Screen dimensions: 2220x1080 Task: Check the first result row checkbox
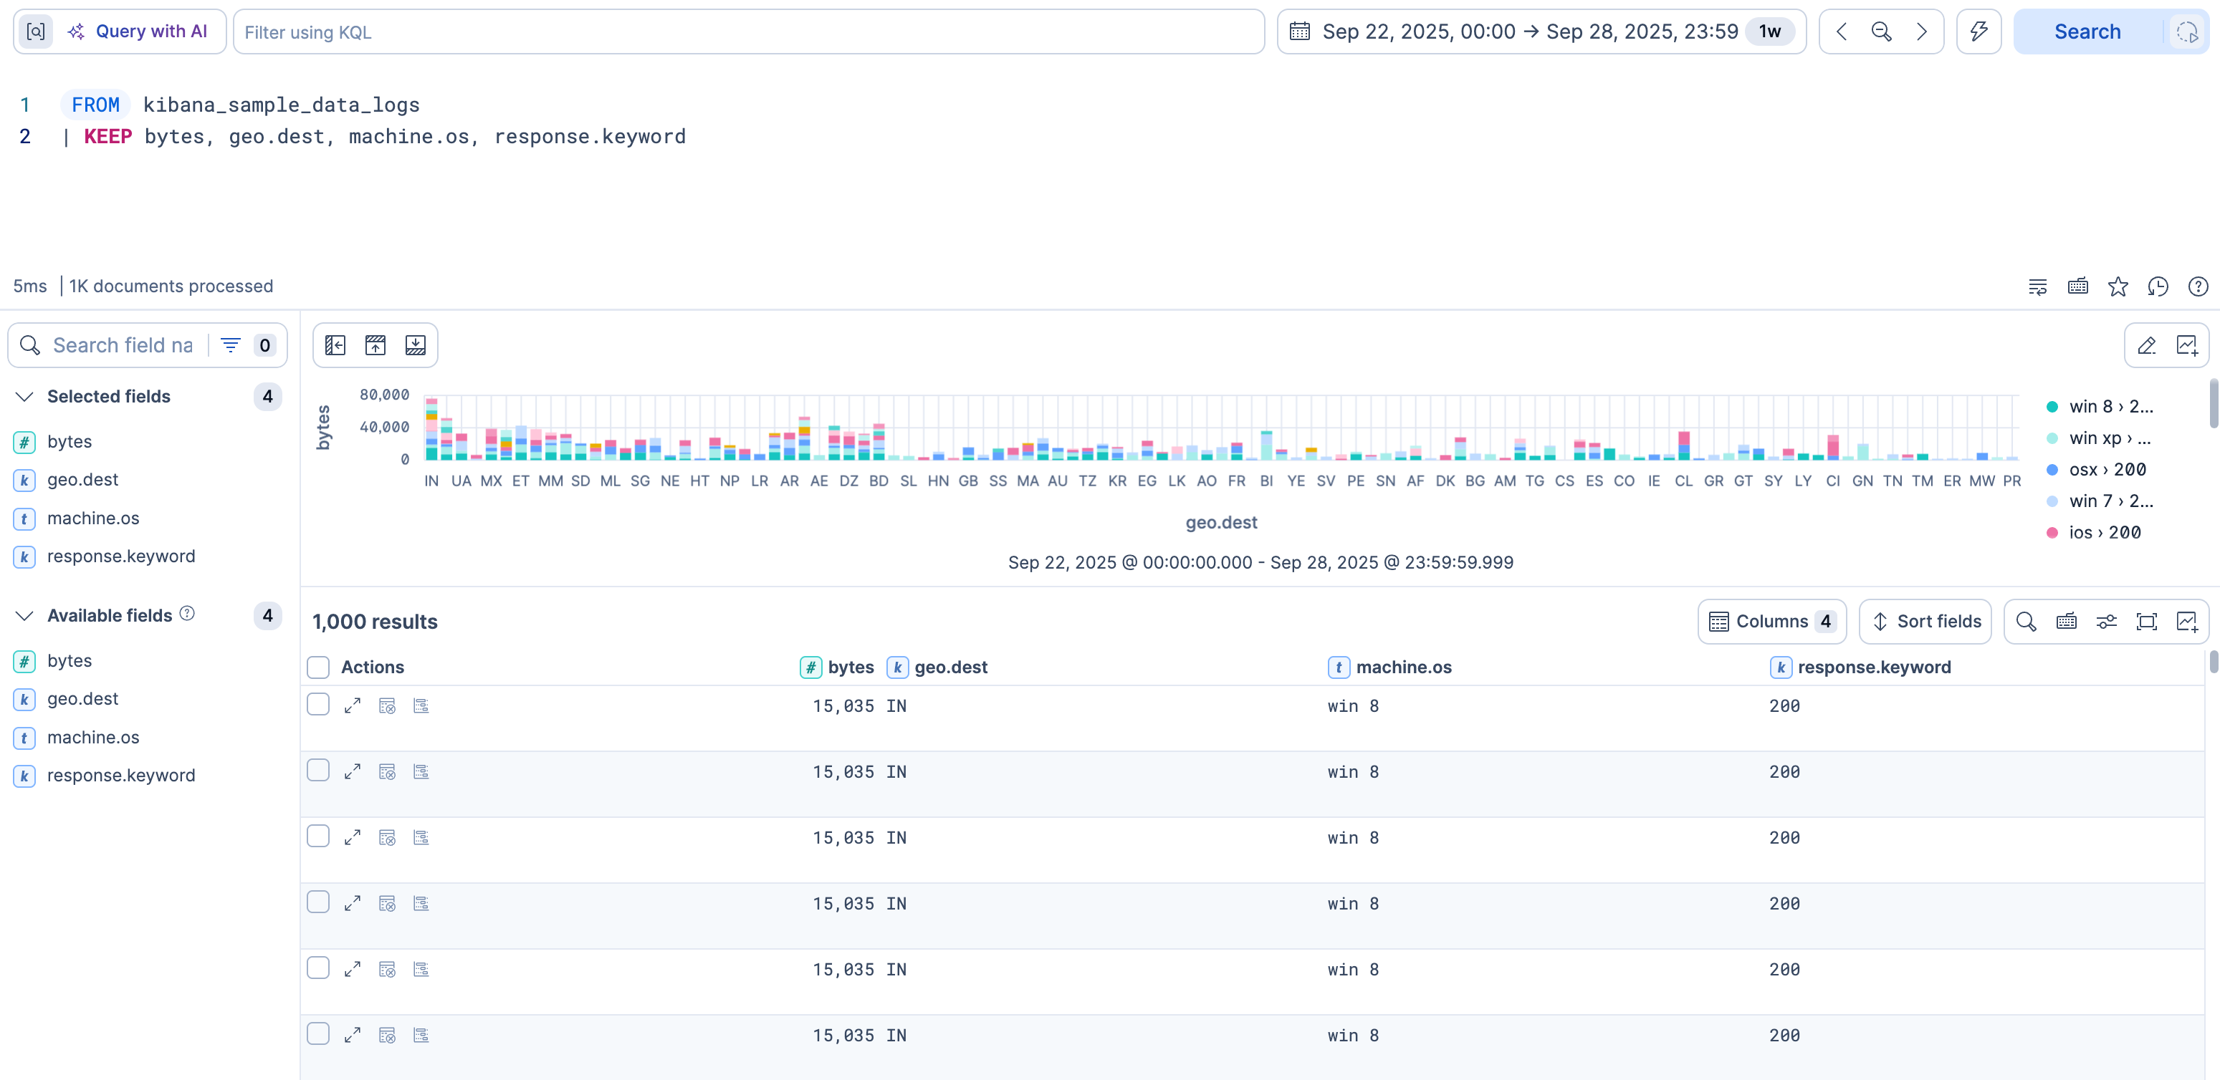tap(318, 705)
